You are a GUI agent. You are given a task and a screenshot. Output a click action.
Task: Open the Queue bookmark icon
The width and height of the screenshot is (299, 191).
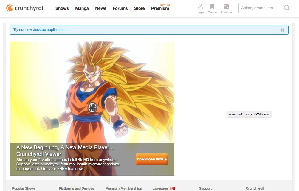point(212,7)
